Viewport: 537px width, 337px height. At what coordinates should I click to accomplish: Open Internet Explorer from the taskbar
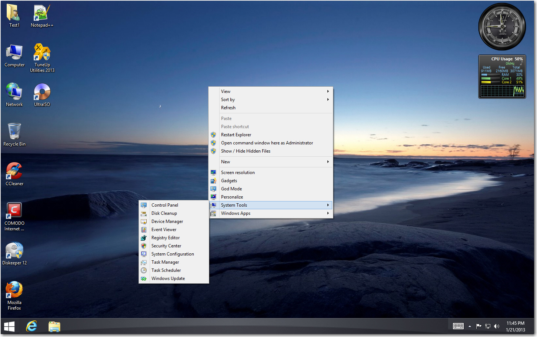point(32,326)
